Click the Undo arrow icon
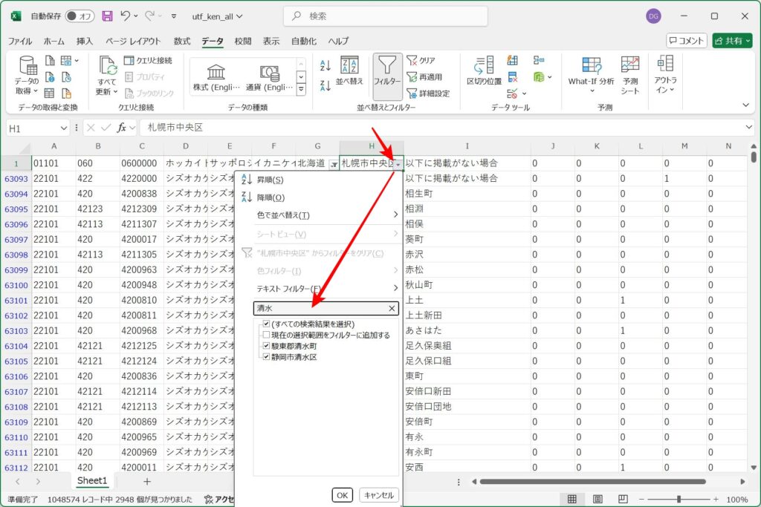 point(125,16)
